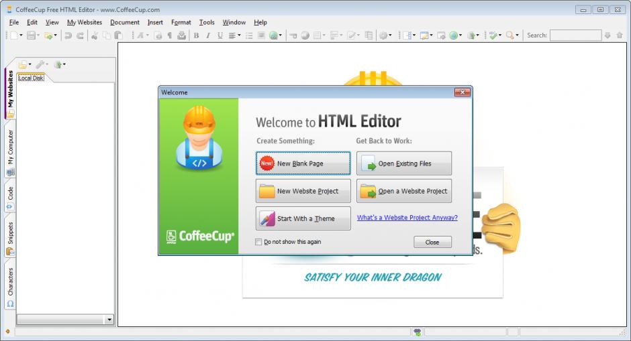Open the Format menu
The width and height of the screenshot is (631, 341).
[181, 23]
